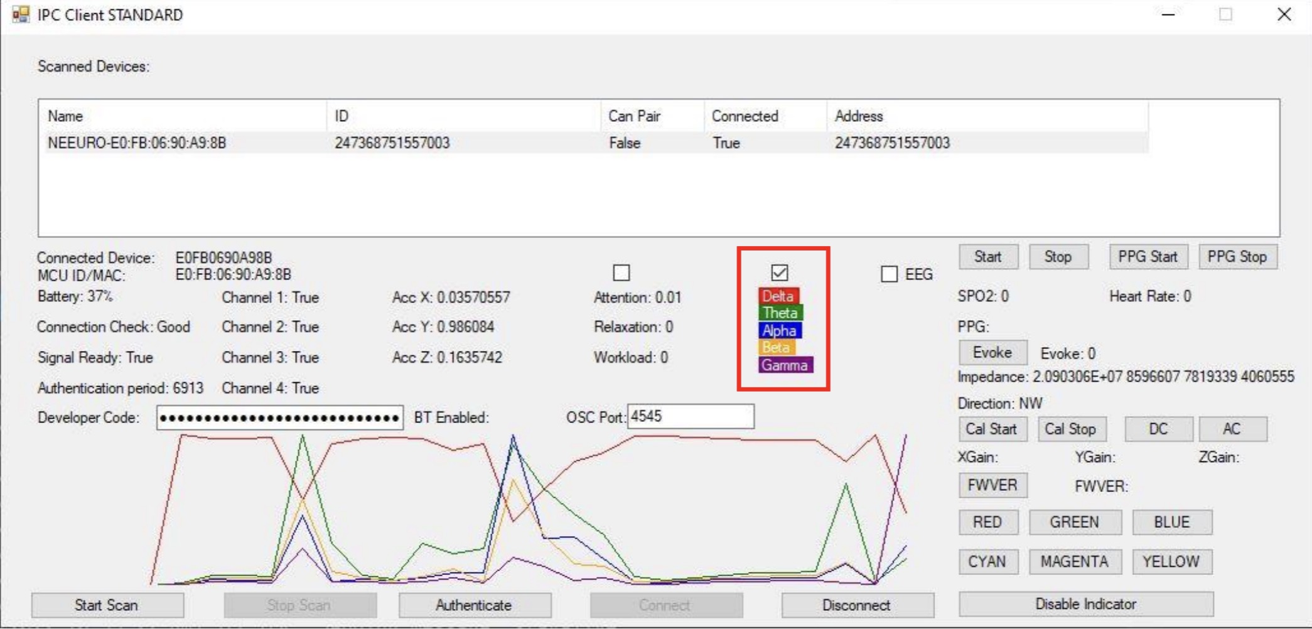Set indicator to MAGENTA

(1074, 562)
